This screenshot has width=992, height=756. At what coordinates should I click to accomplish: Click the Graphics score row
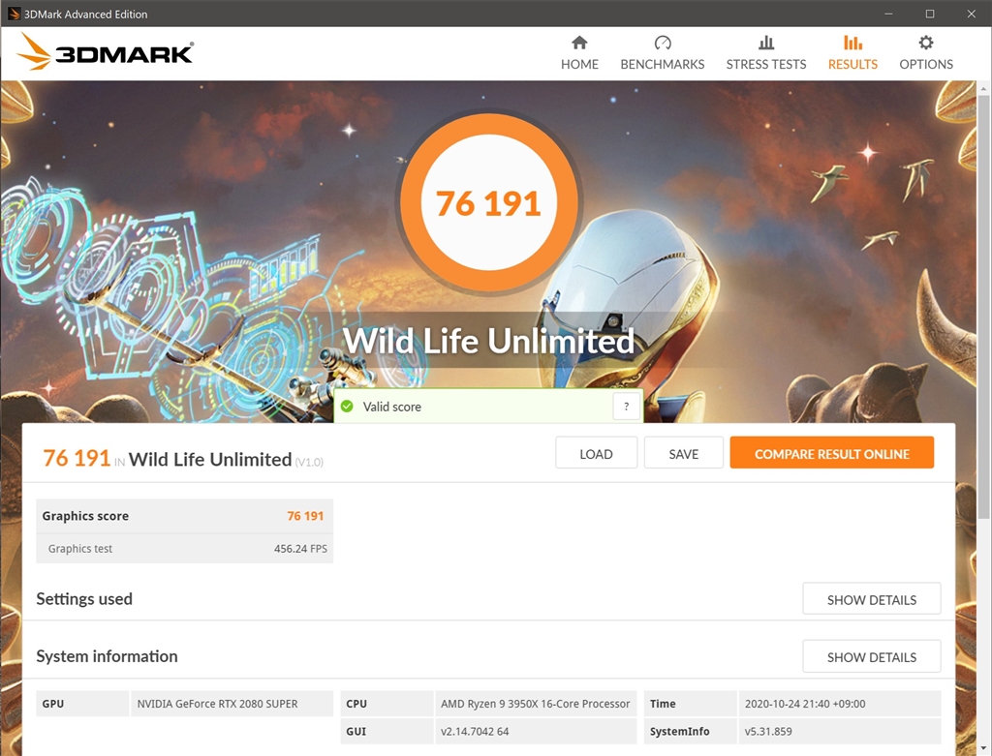185,516
